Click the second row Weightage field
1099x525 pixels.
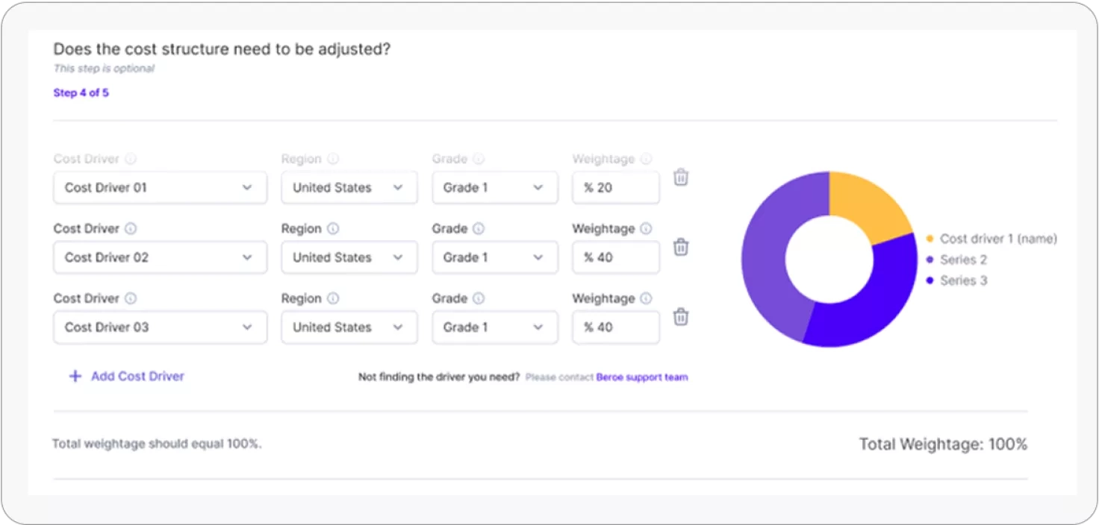click(x=615, y=257)
